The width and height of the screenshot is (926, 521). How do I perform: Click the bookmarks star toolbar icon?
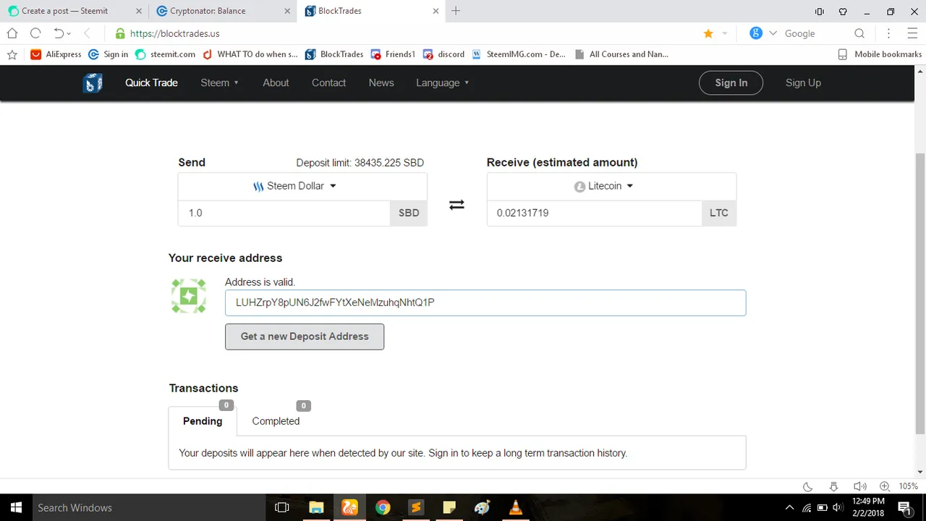[12, 54]
